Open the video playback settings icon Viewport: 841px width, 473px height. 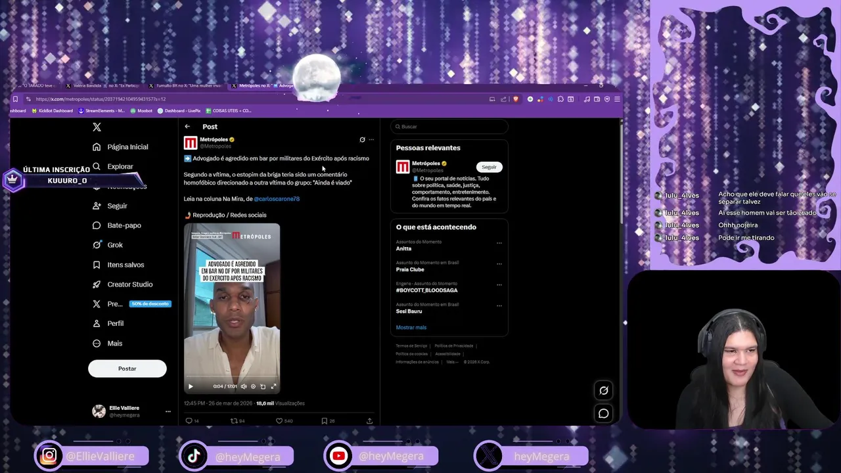click(x=254, y=386)
